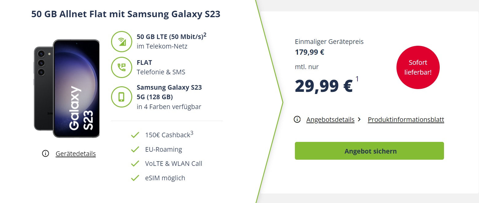Click the footnote 2 on 50 GB LTE
This screenshot has width=479, height=203.
(x=205, y=34)
